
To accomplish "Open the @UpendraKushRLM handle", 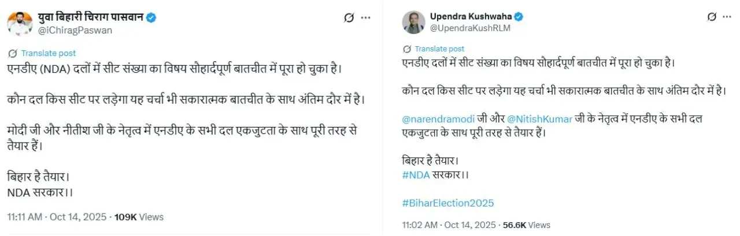I will (x=469, y=28).
